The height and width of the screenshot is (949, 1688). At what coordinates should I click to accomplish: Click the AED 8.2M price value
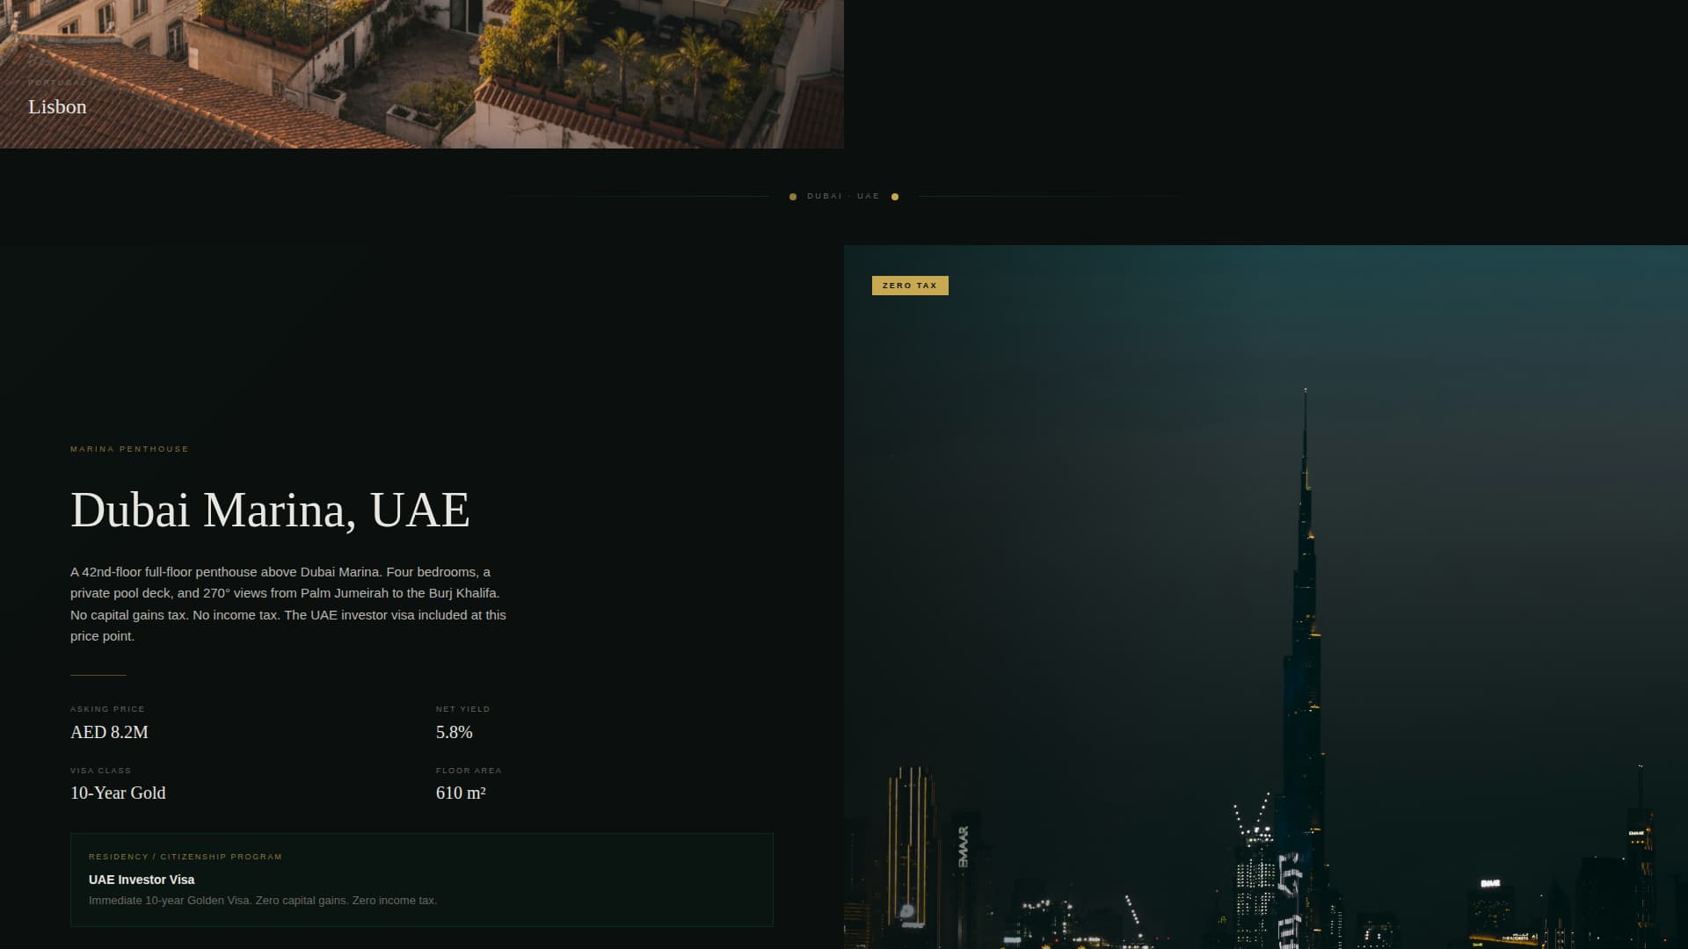point(109,731)
